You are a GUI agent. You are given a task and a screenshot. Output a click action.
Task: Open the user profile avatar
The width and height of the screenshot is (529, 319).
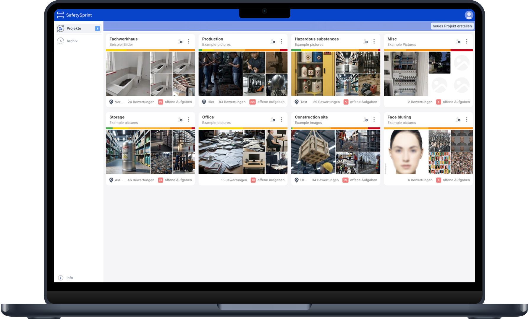point(469,15)
